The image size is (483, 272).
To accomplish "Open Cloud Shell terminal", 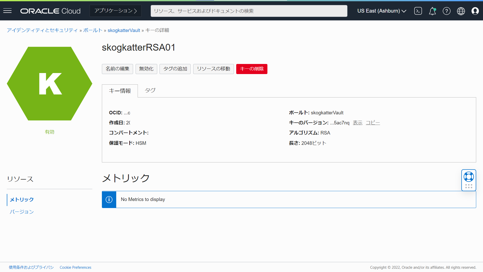I will pyautogui.click(x=418, y=11).
